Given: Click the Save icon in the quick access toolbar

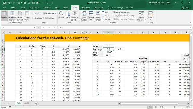Looking at the screenshot, I should [x=5, y=3].
